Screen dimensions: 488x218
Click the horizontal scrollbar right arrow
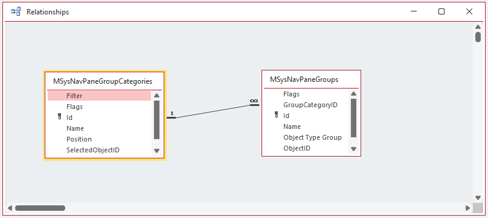click(467, 208)
